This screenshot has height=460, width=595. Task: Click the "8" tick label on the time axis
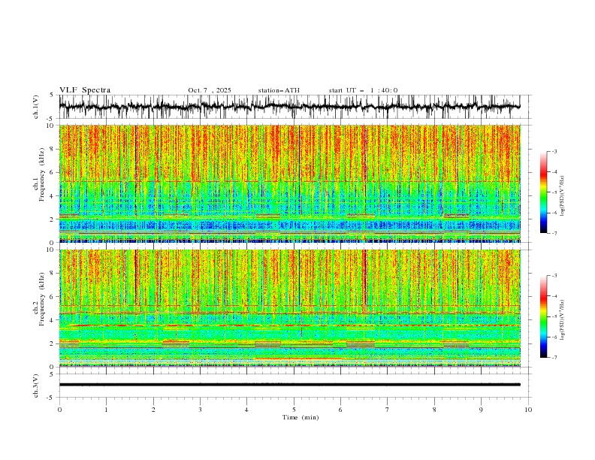[434, 410]
